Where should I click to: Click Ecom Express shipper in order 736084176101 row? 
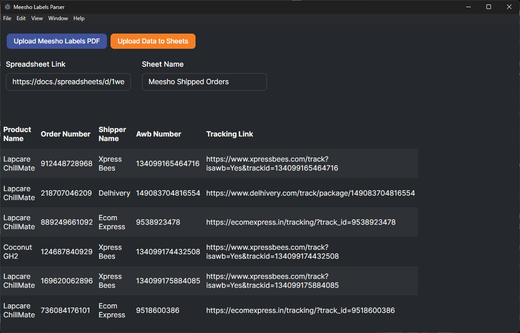pyautogui.click(x=112, y=311)
